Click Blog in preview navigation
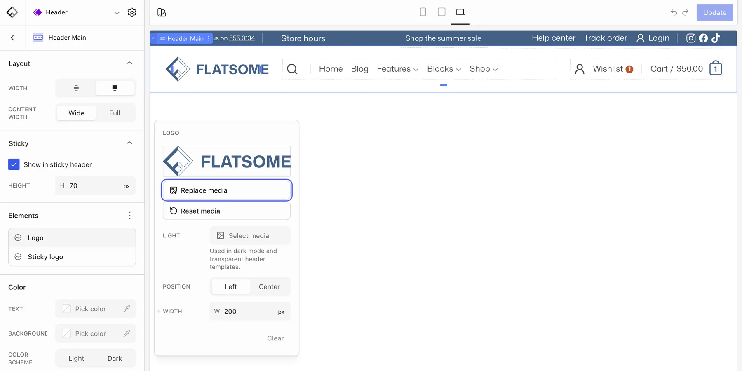The image size is (742, 371). click(x=359, y=69)
